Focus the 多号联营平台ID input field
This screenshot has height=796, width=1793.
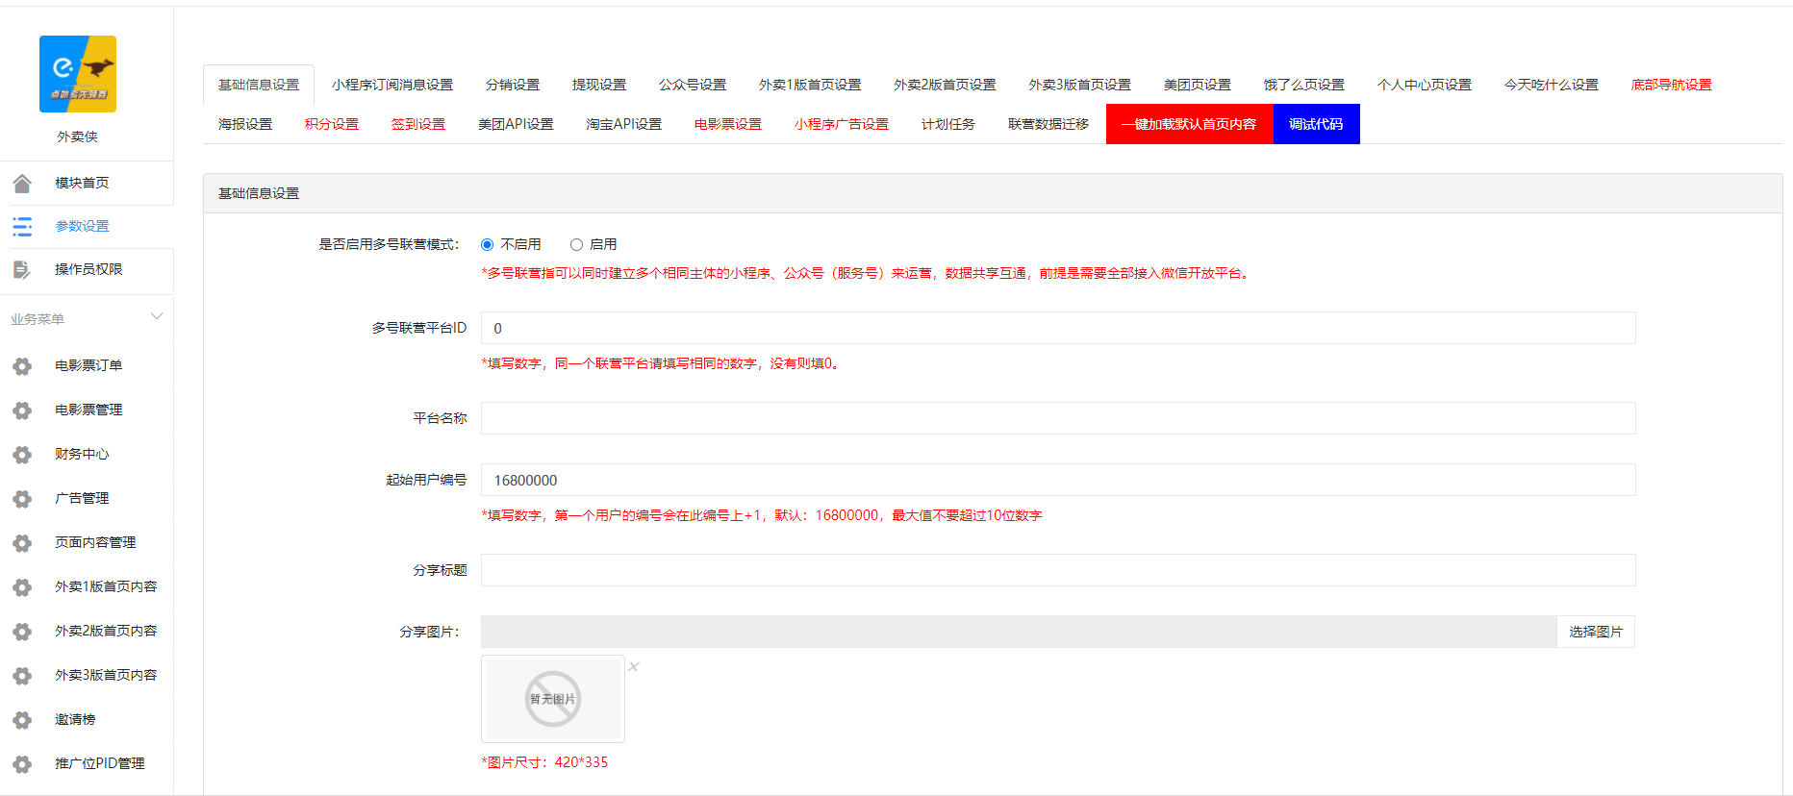[x=1058, y=328]
